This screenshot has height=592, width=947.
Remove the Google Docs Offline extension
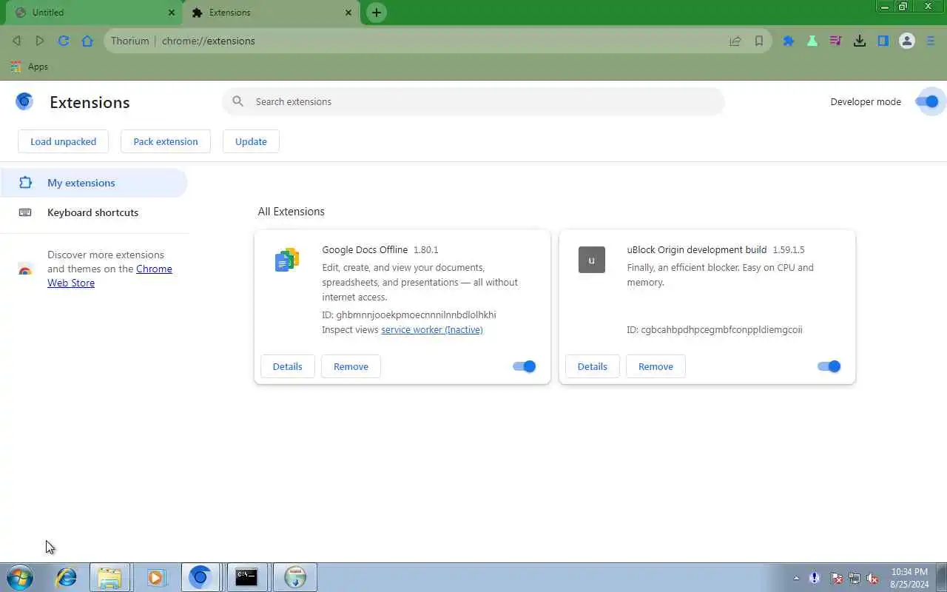[351, 366]
